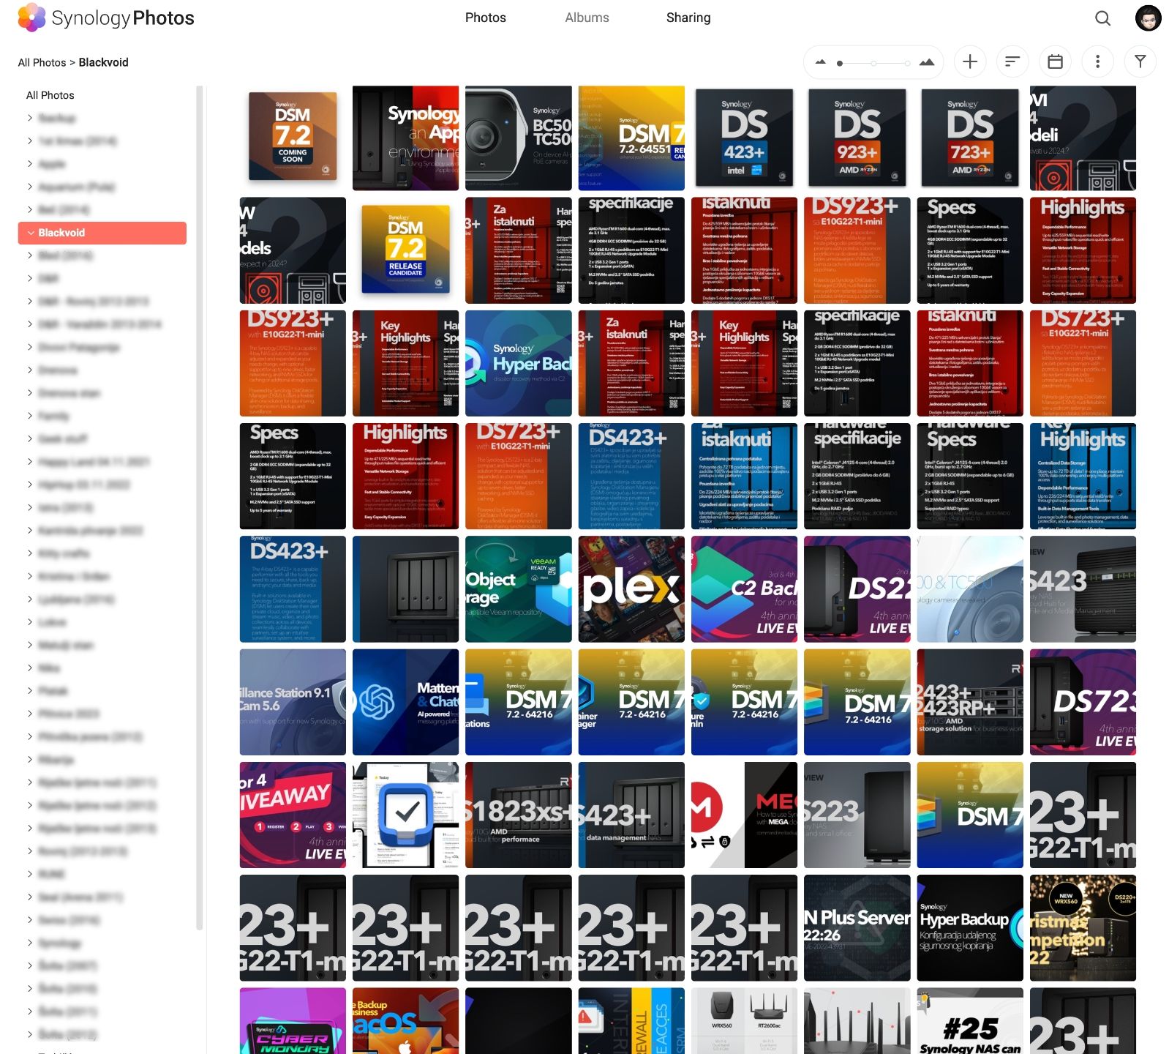Open the #25 Synology NAS can thumbnail
Screen dimensions: 1169x1054
pyautogui.click(x=970, y=1021)
